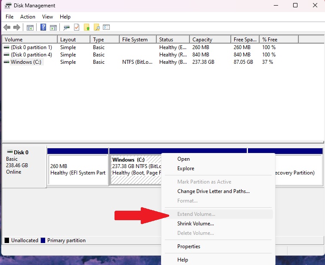
Task: Click grayed Mark Partition as Active
Action: [218, 182]
